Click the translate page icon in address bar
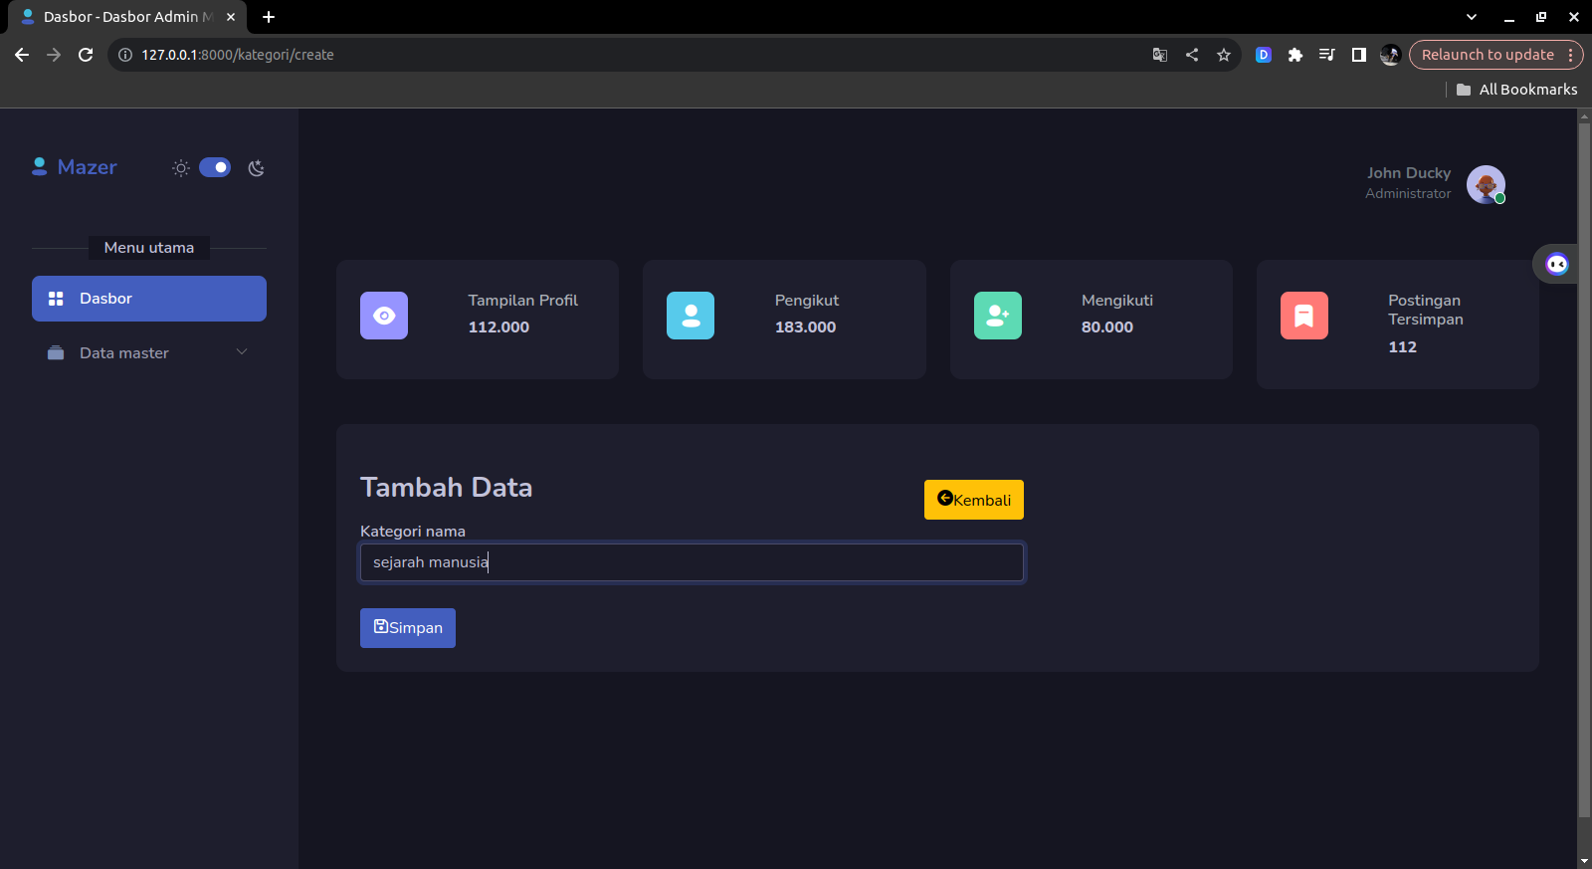Image resolution: width=1592 pixels, height=869 pixels. pyautogui.click(x=1159, y=55)
